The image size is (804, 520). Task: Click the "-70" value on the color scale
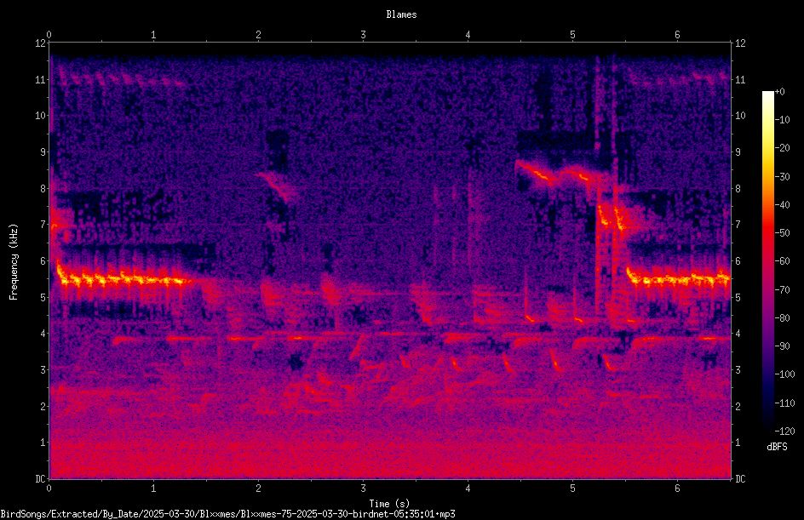click(782, 289)
